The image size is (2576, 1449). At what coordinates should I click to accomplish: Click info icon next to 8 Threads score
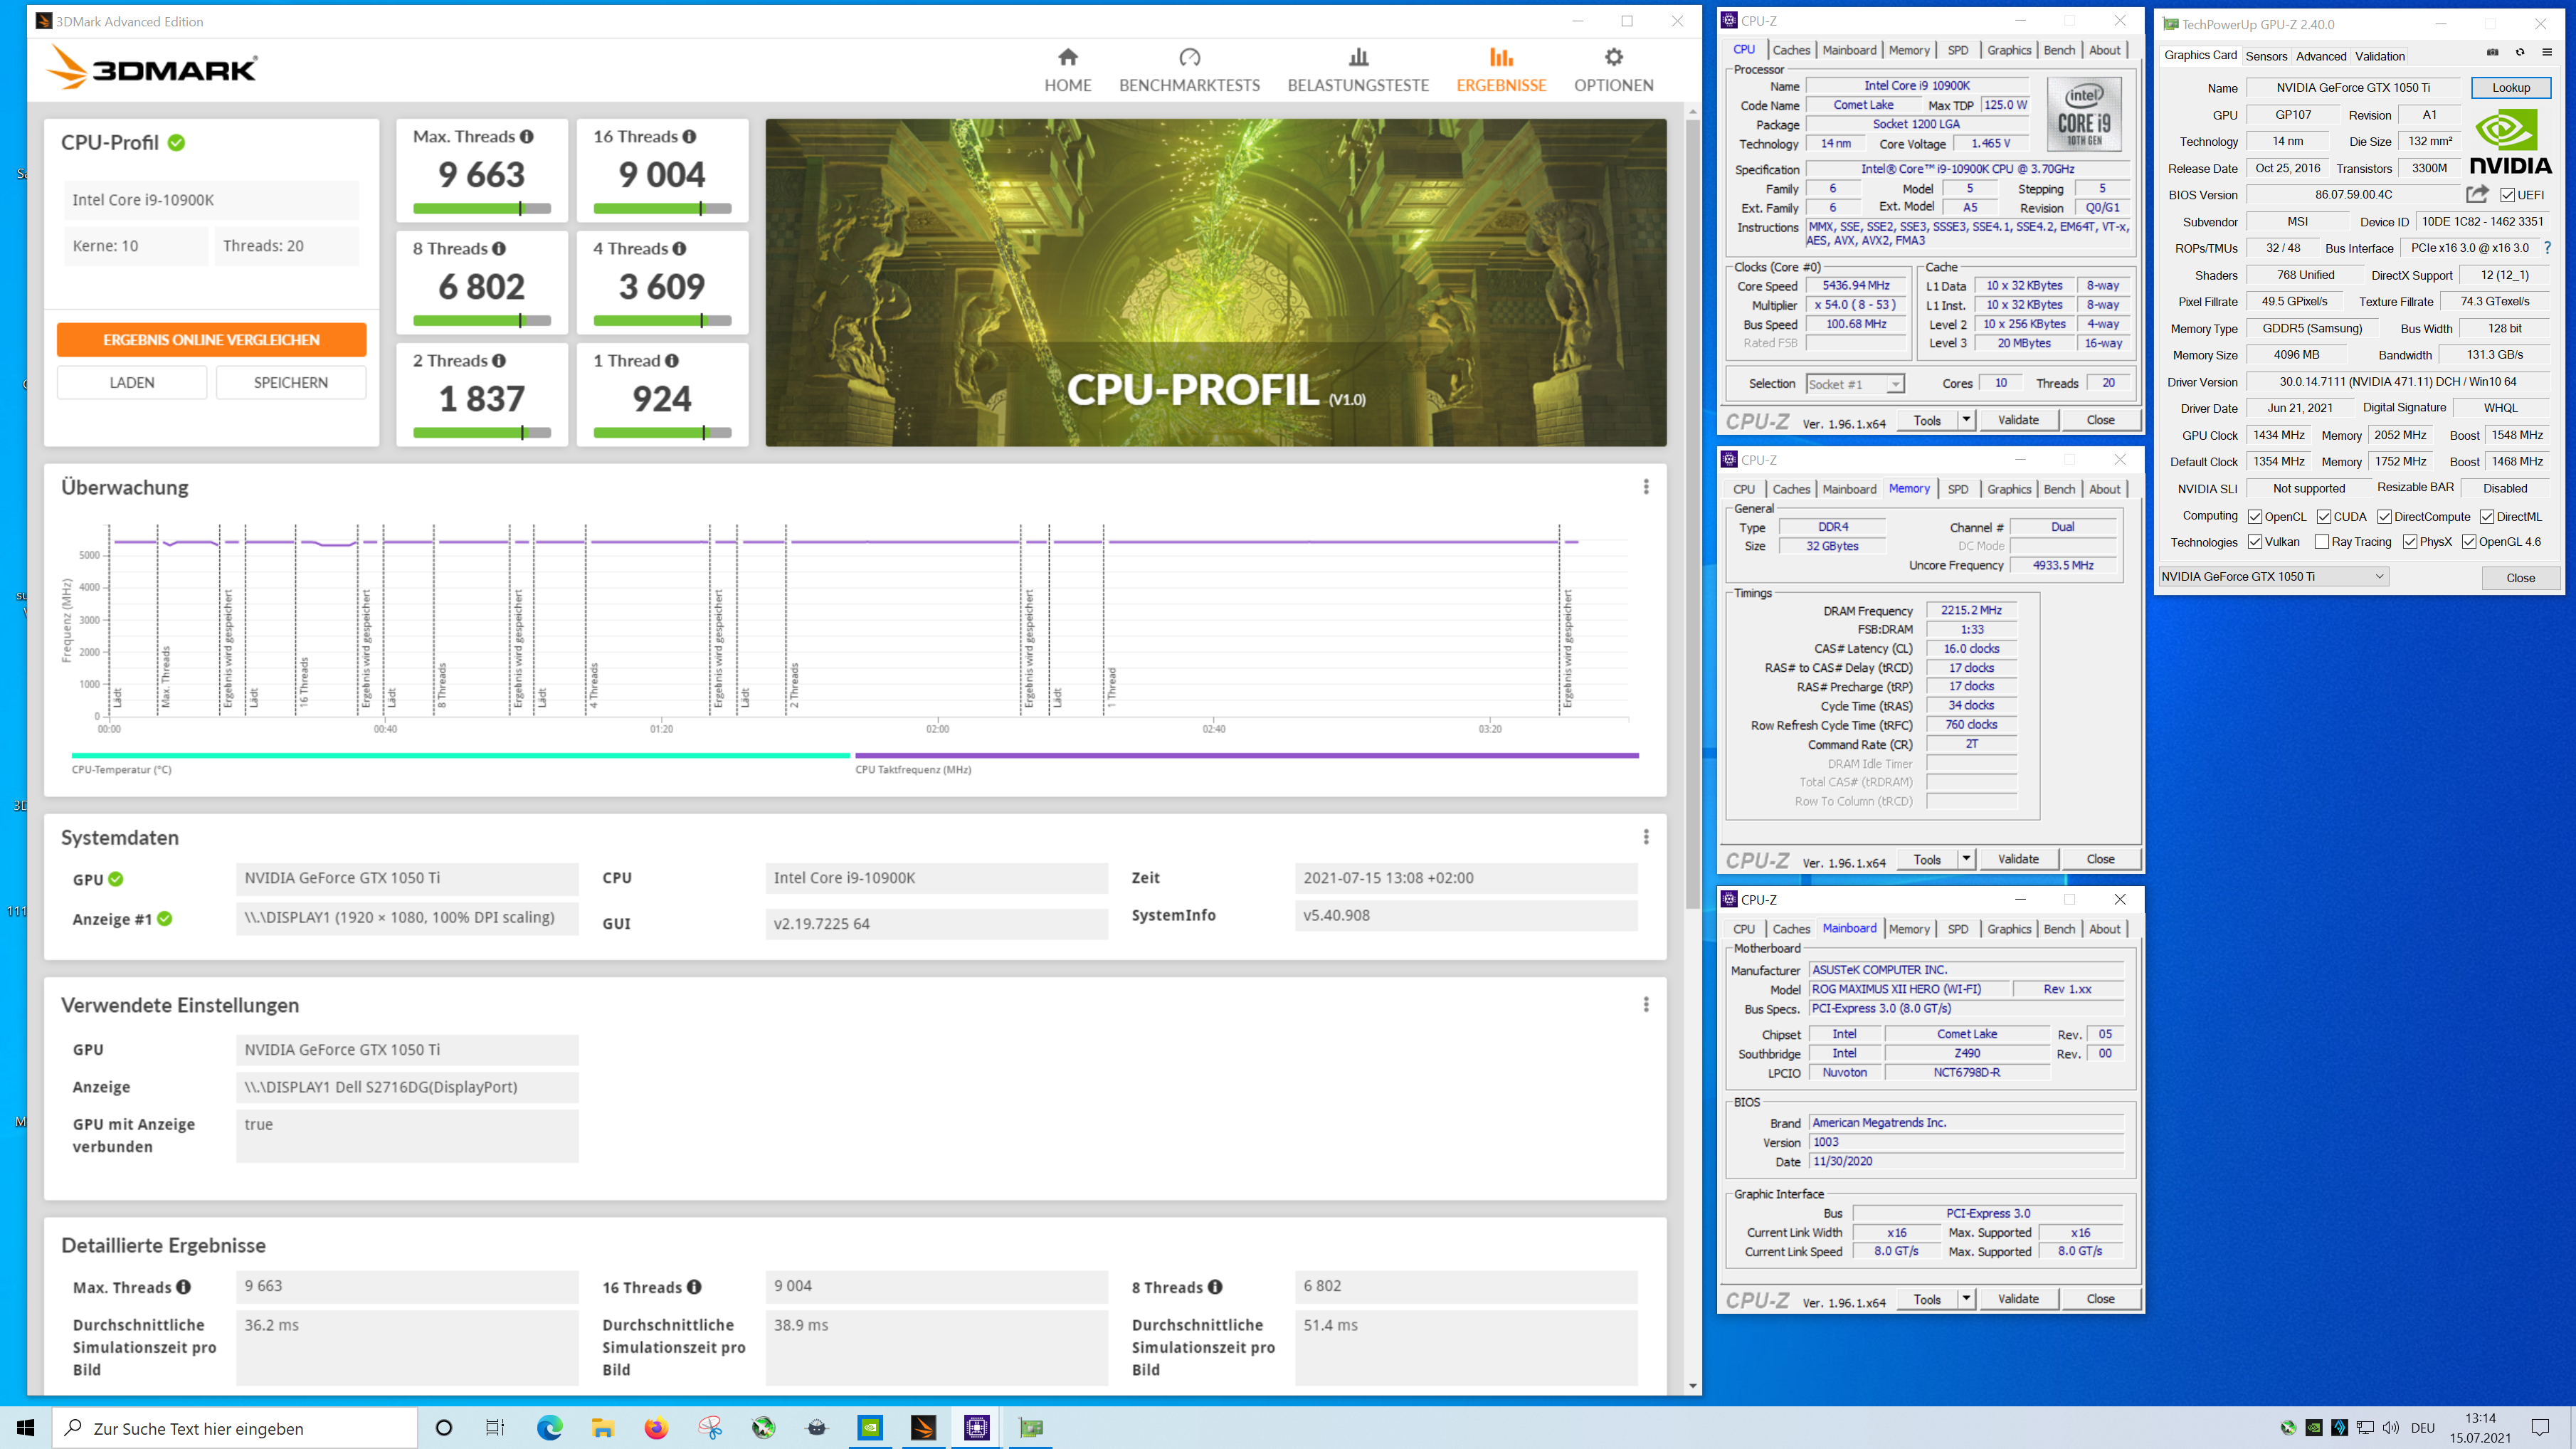pos(499,249)
